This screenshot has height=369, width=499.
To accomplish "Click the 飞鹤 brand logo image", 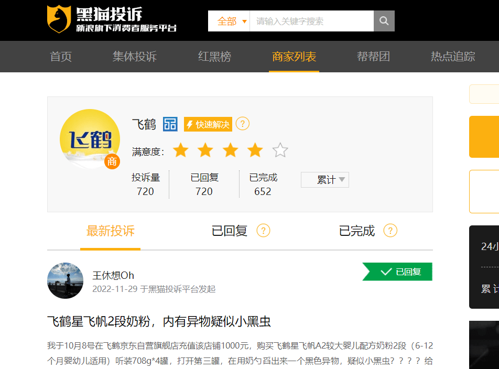I will (86, 138).
